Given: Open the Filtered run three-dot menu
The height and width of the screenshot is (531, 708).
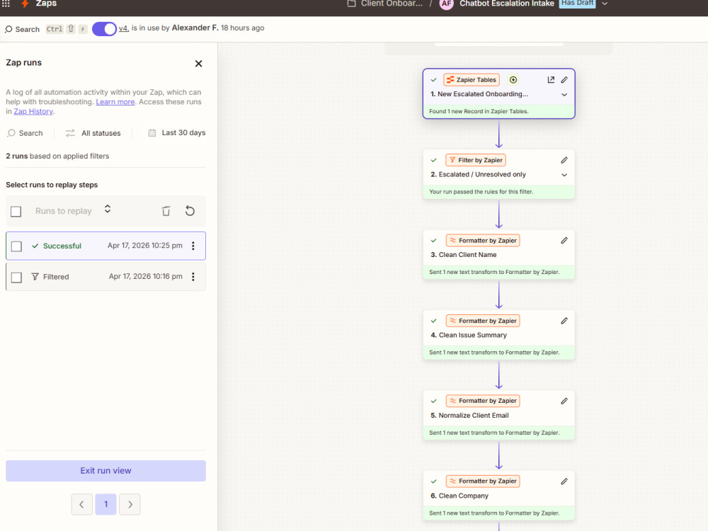Looking at the screenshot, I should 193,277.
